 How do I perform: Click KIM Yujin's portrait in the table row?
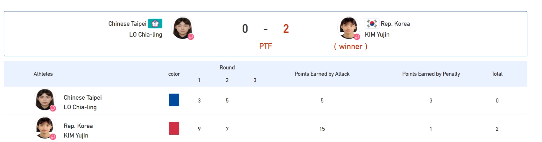[45, 128]
